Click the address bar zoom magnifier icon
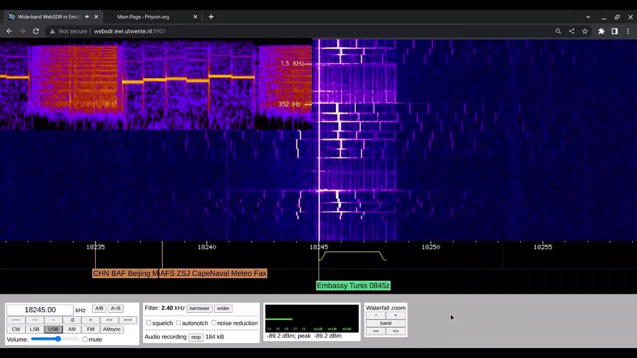The image size is (637, 358). (558, 31)
